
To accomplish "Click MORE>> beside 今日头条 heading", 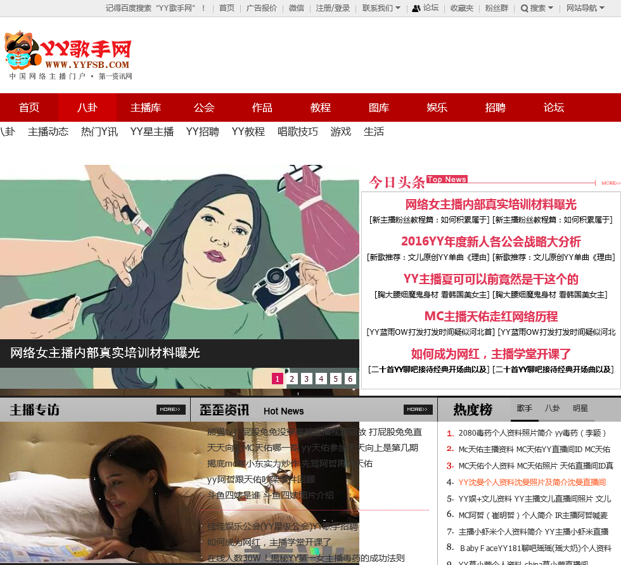I will tap(611, 183).
